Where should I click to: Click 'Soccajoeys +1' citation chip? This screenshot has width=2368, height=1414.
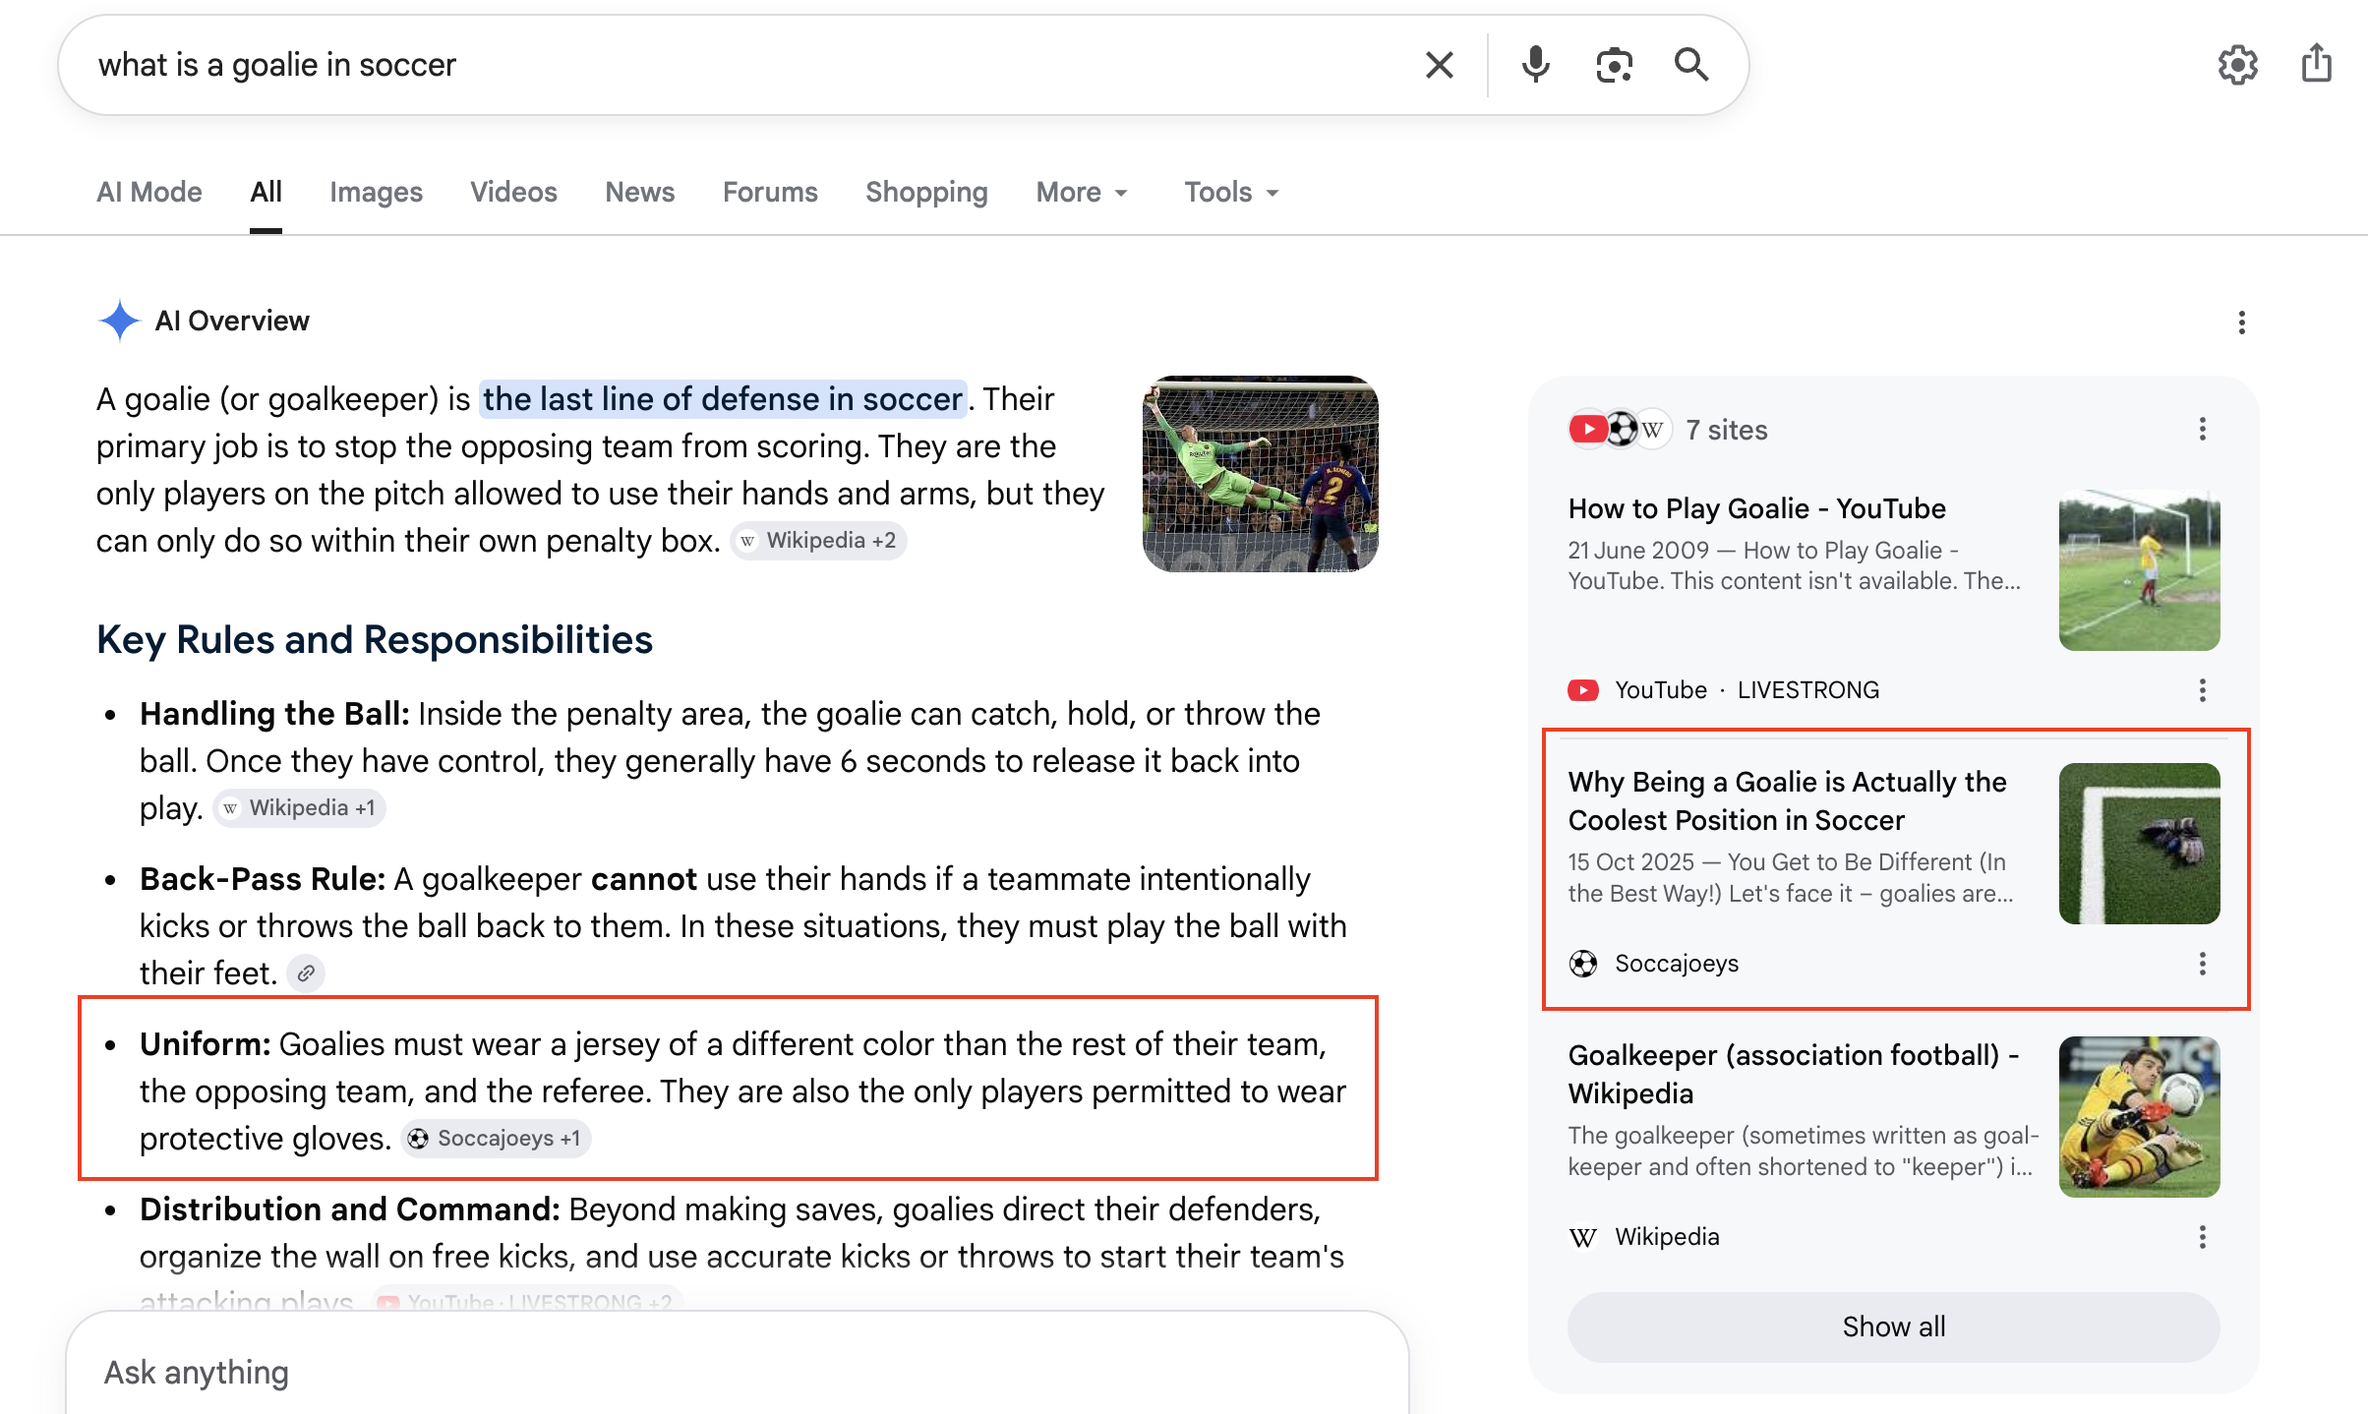click(x=496, y=1139)
